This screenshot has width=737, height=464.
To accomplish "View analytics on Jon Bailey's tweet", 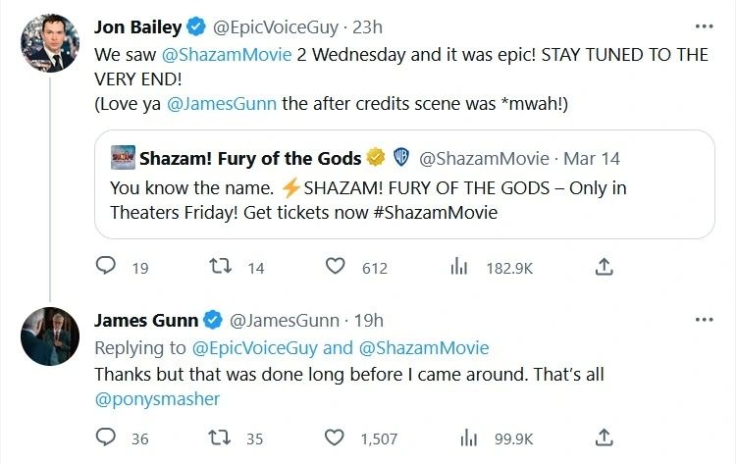I will 458,267.
